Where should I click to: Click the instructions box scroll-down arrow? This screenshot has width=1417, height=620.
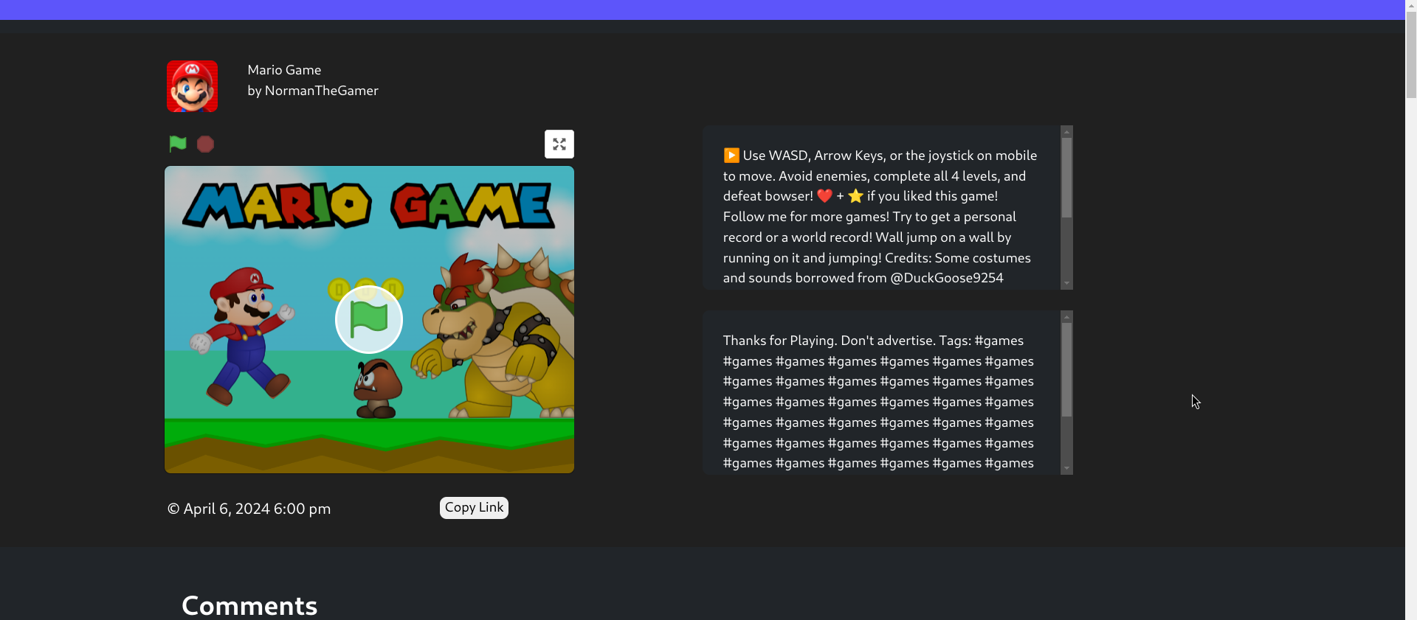pos(1066,283)
